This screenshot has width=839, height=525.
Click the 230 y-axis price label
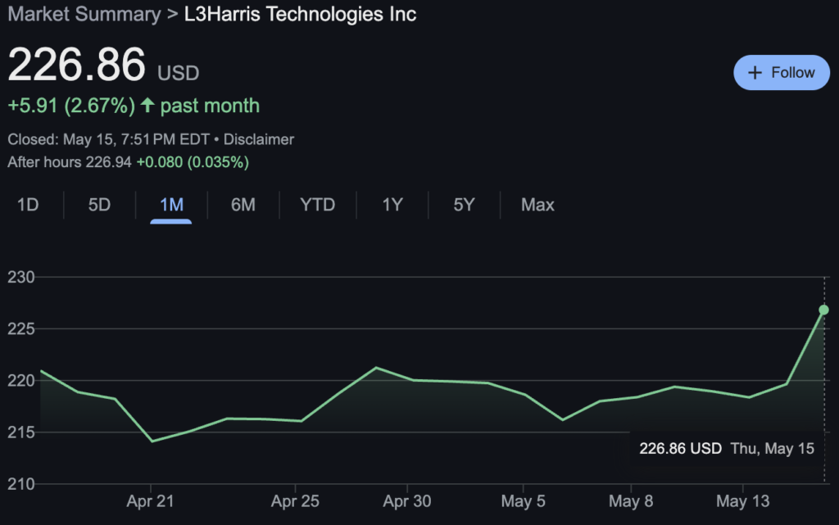coord(20,277)
